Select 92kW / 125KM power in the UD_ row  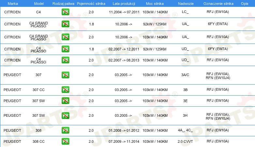[x=155, y=49]
